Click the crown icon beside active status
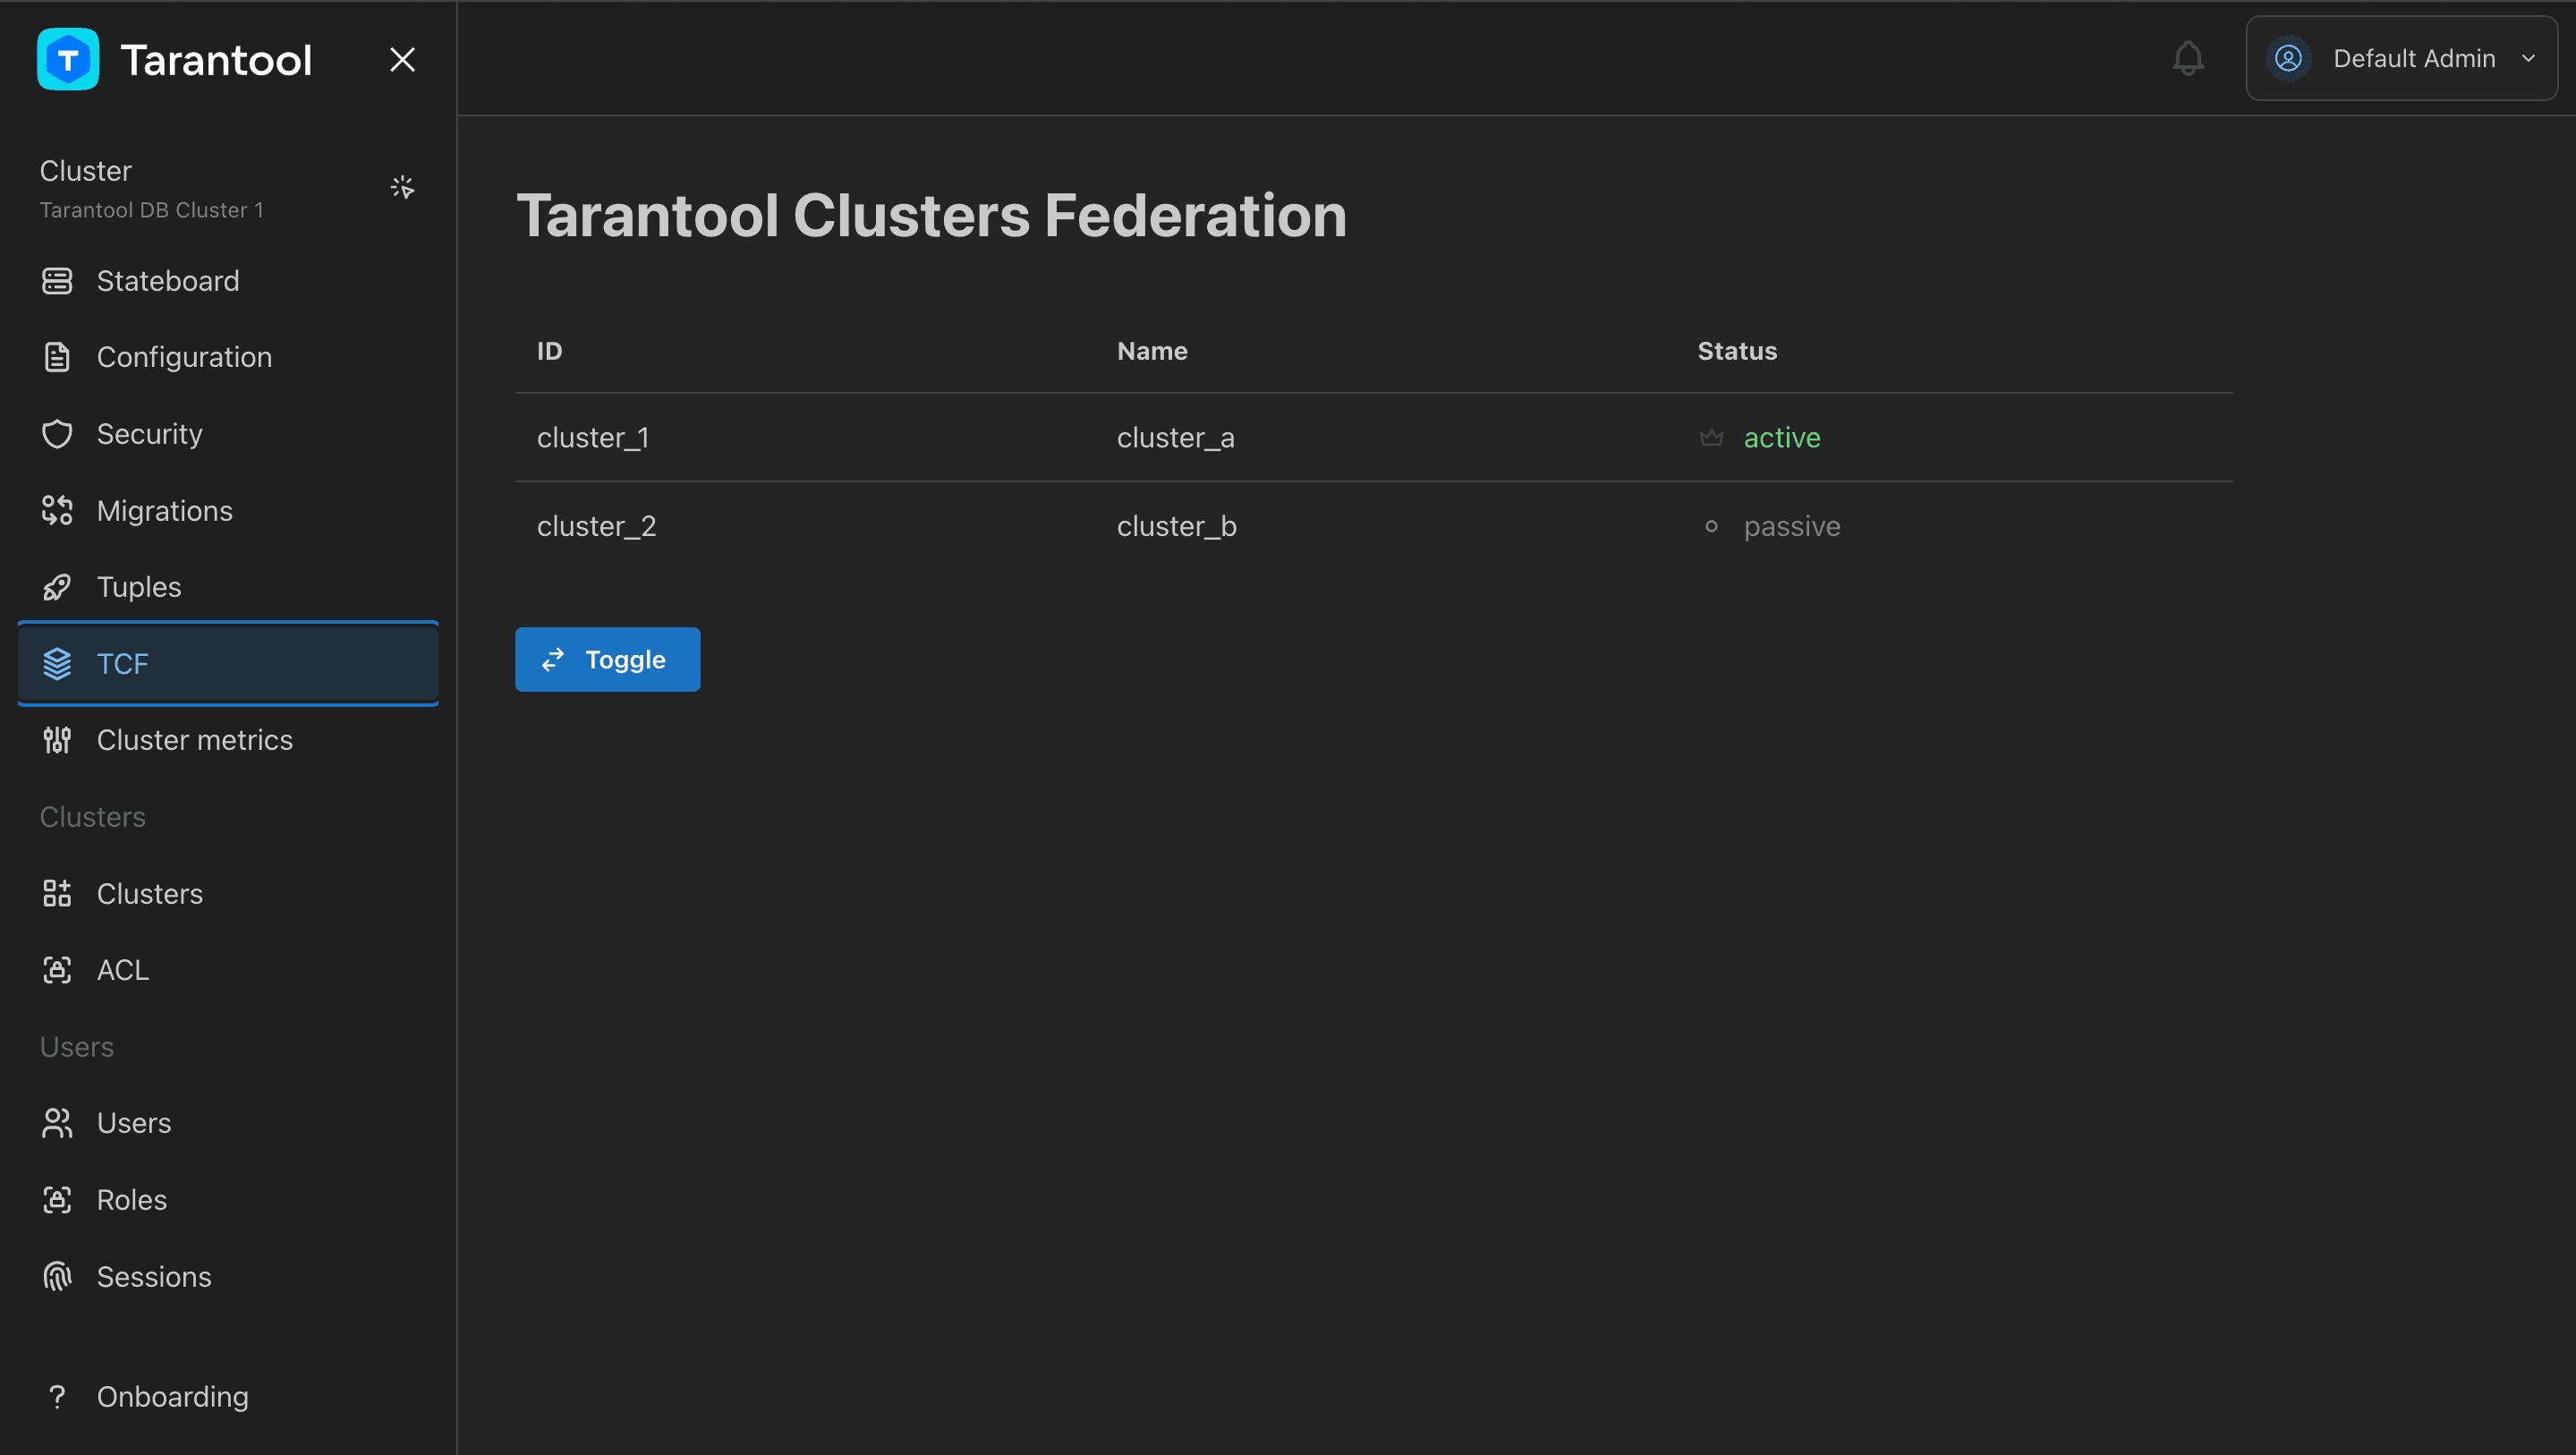Screen dimensions: 2576x1455 1711,438
